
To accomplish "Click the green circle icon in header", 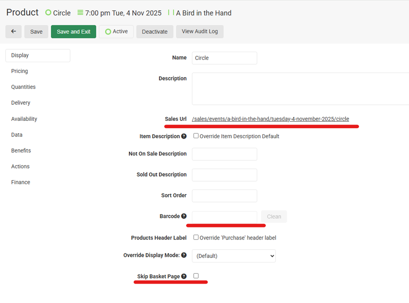I will tap(48, 13).
